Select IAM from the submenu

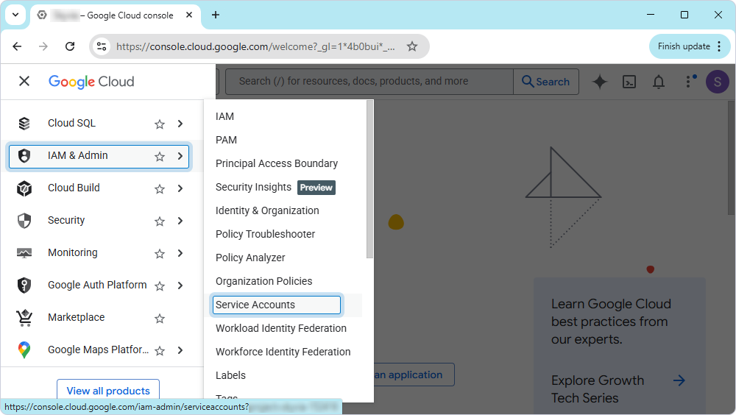coord(224,116)
